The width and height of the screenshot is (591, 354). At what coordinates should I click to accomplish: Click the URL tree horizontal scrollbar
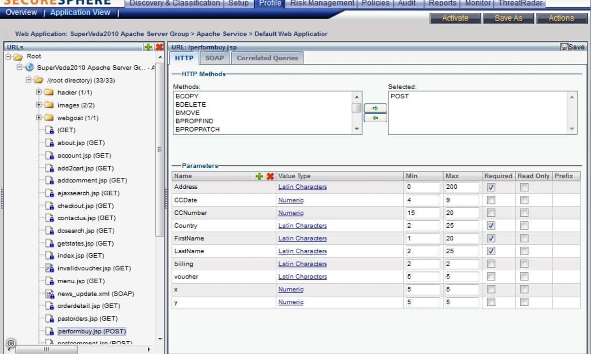point(47,349)
